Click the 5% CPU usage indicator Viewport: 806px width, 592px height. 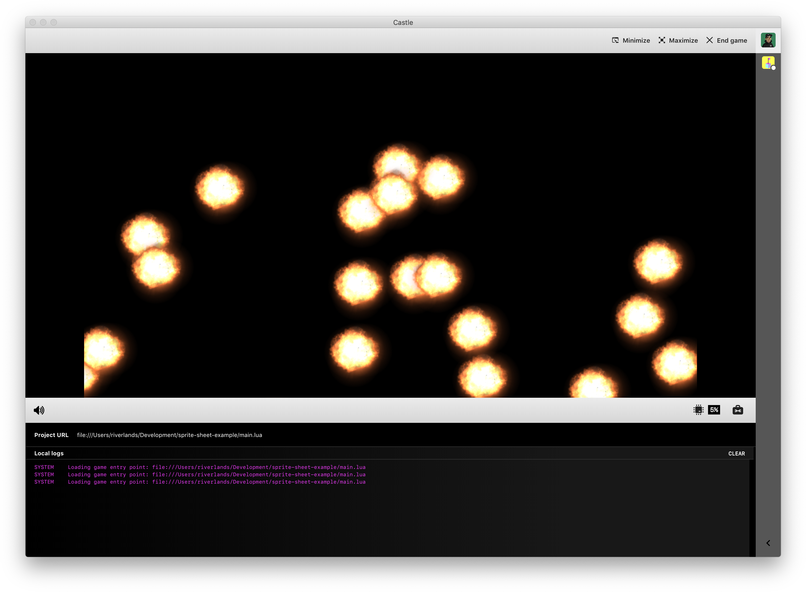tap(714, 410)
